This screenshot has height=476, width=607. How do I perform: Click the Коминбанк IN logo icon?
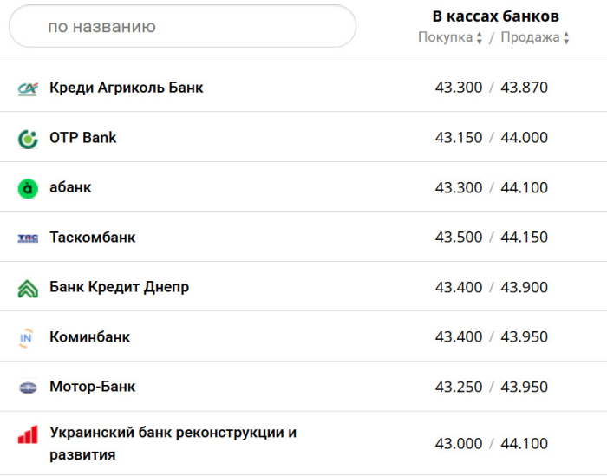tap(26, 338)
